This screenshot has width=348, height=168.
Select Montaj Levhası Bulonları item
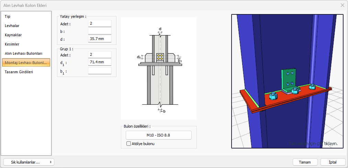click(26, 63)
